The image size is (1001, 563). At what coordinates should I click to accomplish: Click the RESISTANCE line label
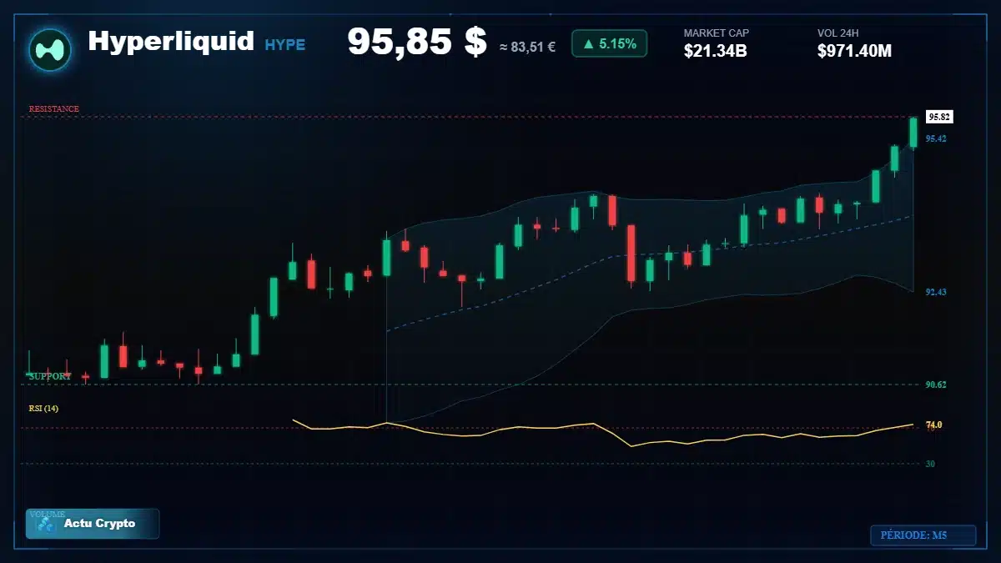tap(54, 108)
